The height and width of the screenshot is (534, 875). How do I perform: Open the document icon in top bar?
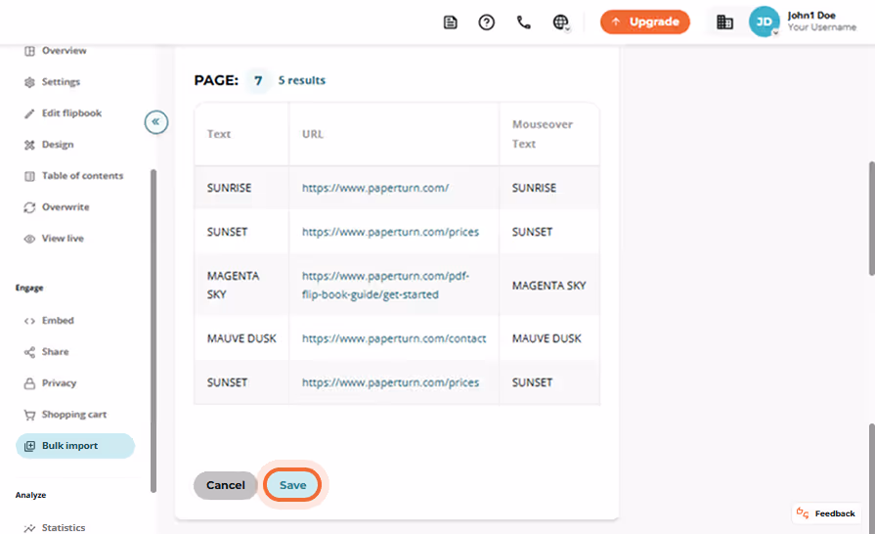tap(451, 22)
